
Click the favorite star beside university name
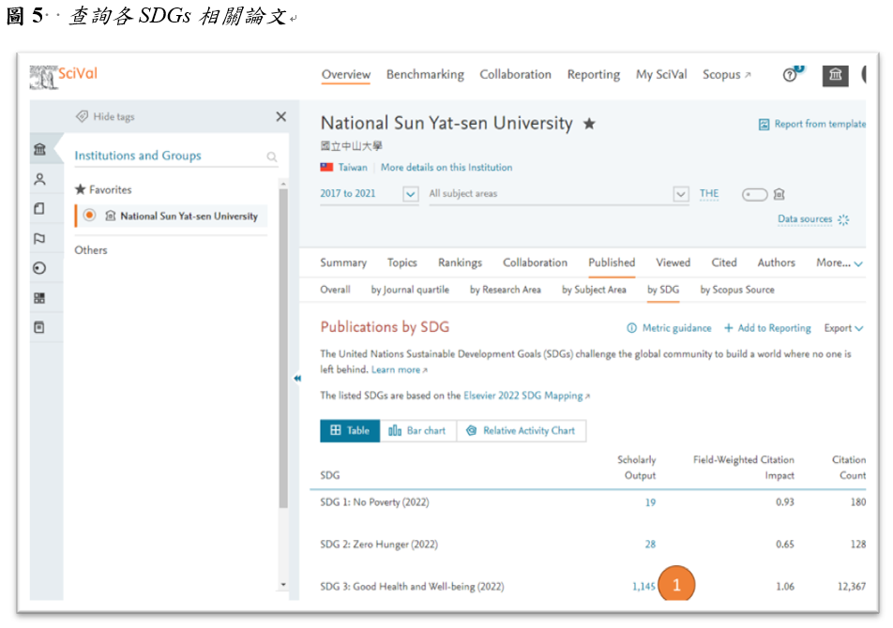[x=589, y=124]
